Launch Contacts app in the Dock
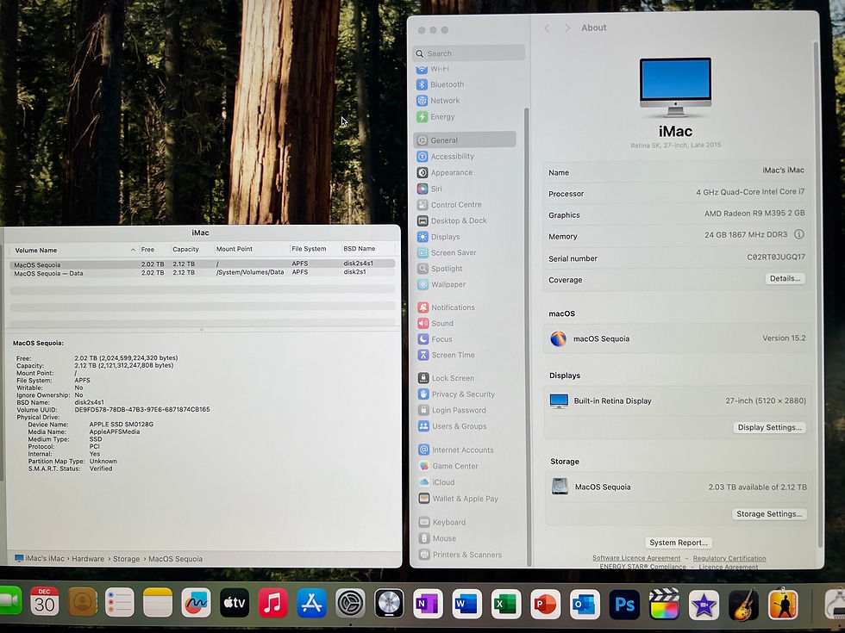 tap(83, 602)
